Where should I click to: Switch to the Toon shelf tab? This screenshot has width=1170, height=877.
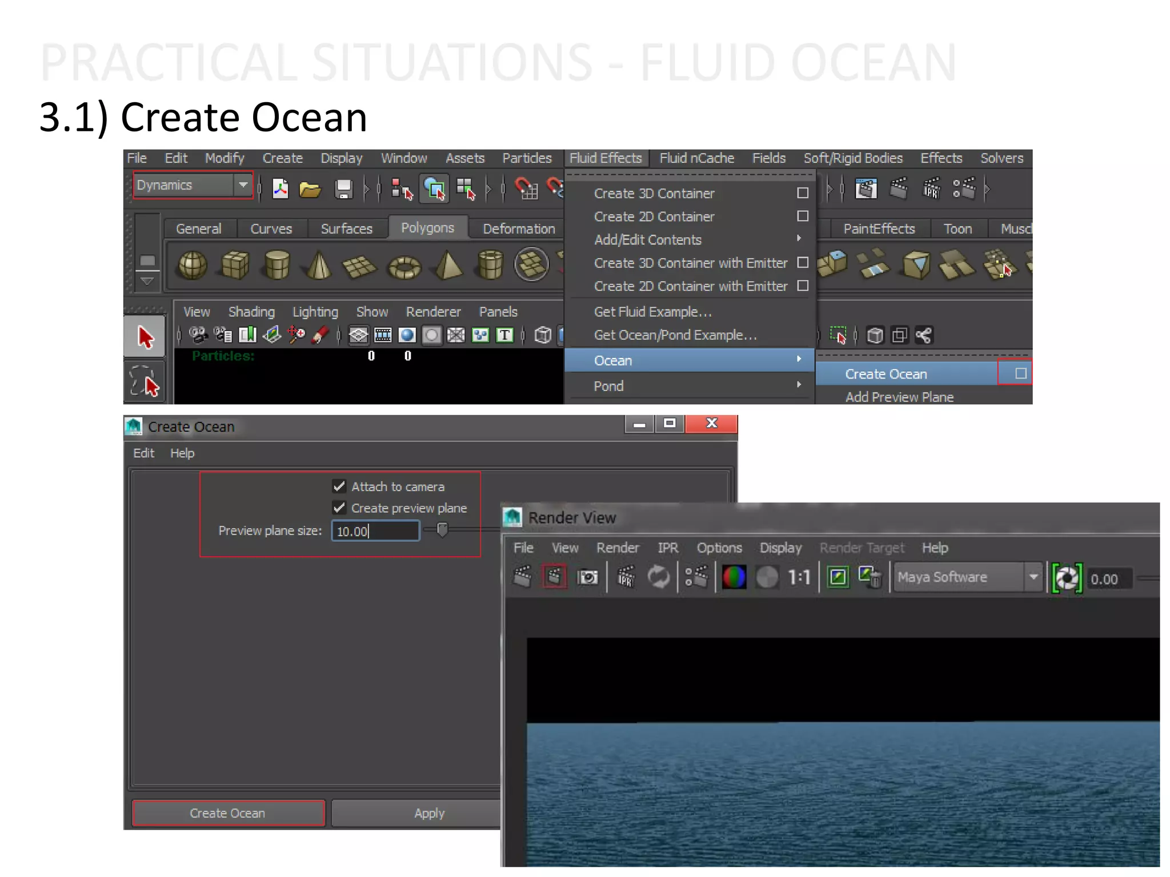(x=957, y=229)
